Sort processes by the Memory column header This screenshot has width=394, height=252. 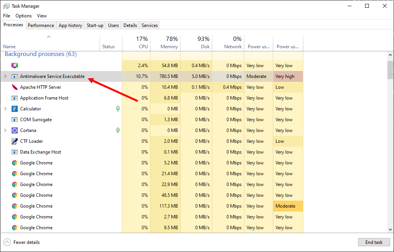(165, 43)
